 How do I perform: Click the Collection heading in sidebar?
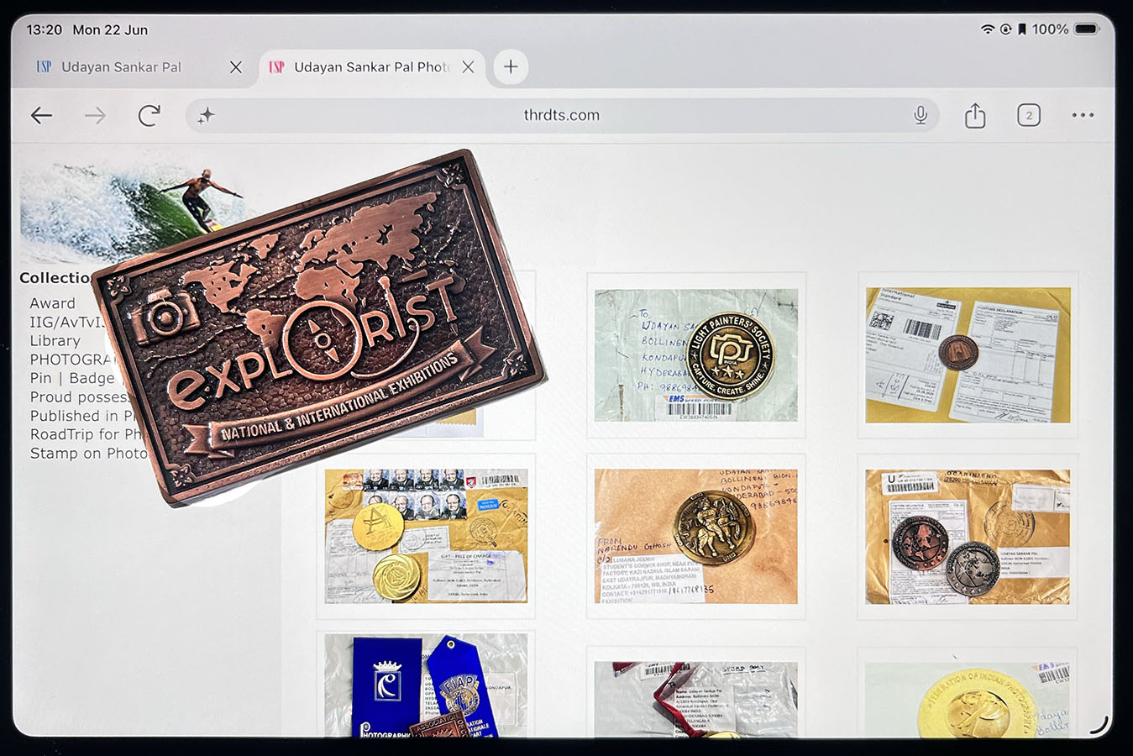56,278
